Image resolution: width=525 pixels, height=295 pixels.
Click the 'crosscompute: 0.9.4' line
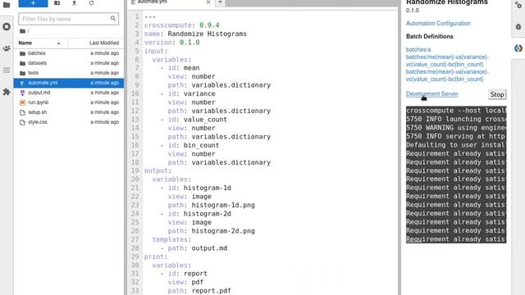tap(181, 25)
